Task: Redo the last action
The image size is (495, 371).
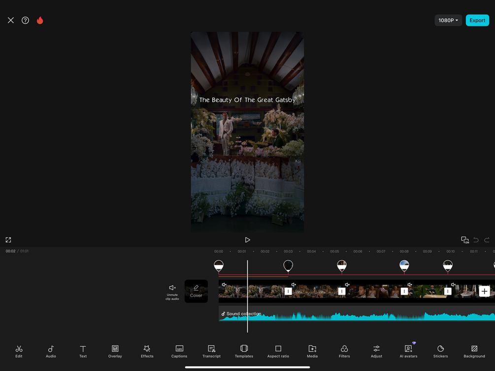Action: coord(487,240)
